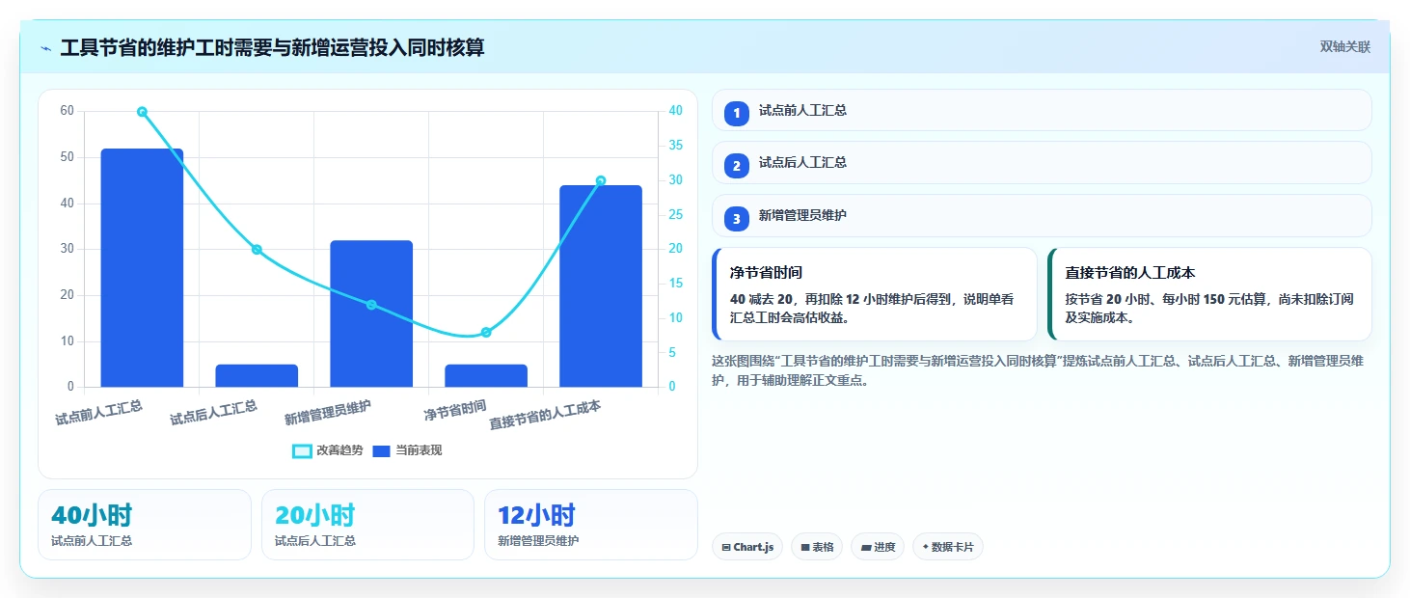The image size is (1410, 598).
Task: Click the 双轴关联 label in the header
Action: tap(1344, 47)
